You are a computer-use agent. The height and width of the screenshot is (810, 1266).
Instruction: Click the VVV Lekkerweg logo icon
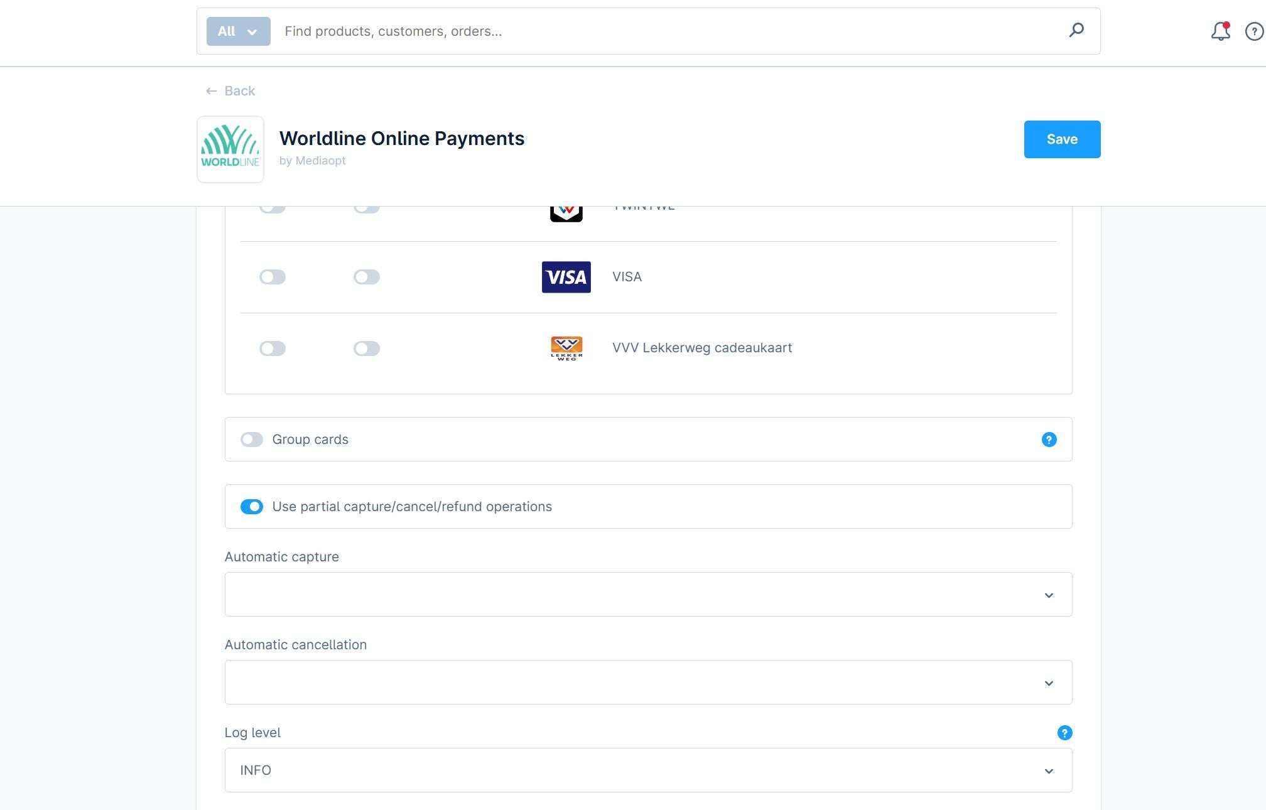tap(566, 348)
